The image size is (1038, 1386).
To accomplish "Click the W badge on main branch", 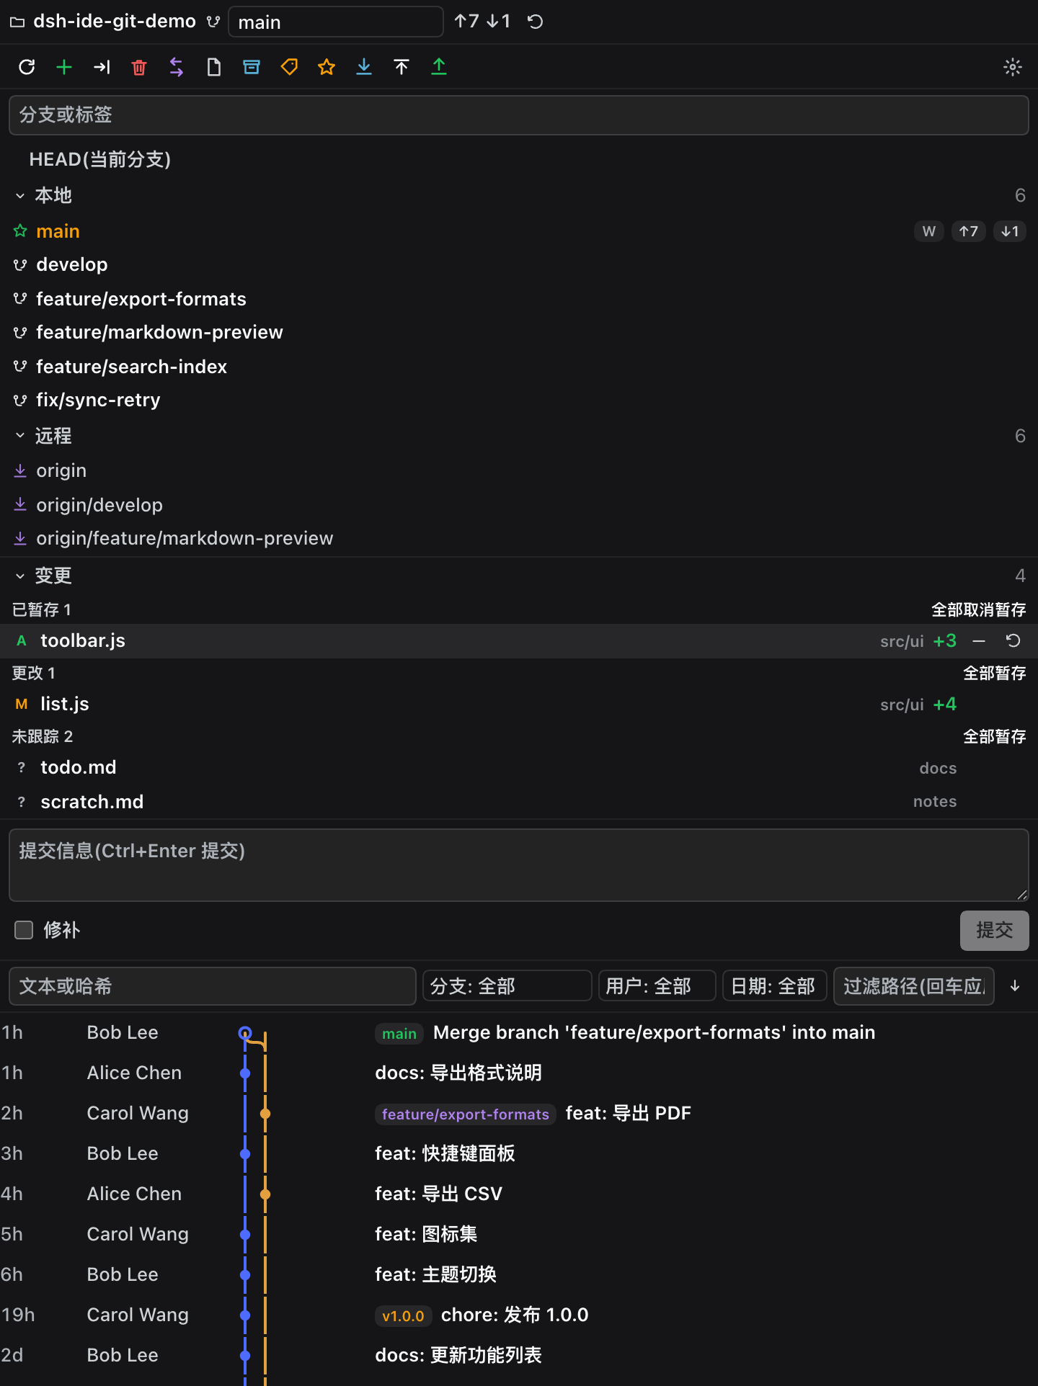I will 929,231.
